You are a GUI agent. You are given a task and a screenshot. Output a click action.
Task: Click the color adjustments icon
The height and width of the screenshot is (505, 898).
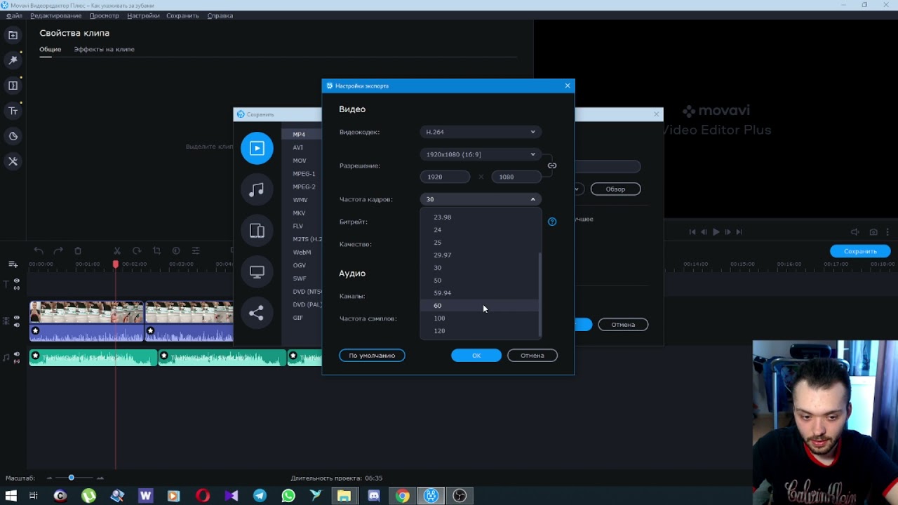176,251
